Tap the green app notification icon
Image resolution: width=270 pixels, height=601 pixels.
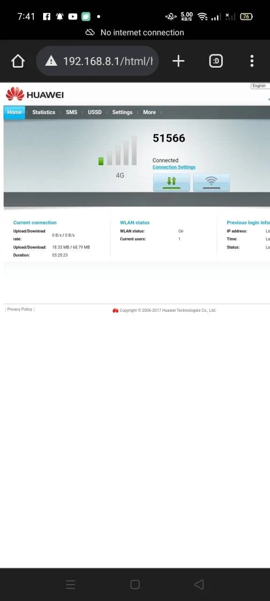[85, 16]
